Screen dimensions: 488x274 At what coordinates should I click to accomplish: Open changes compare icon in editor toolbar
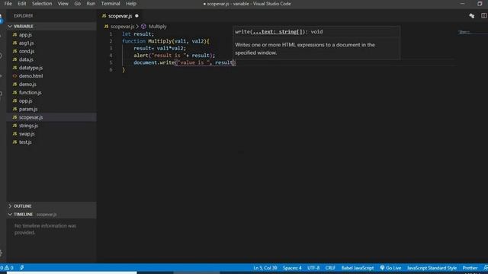pyautogui.click(x=472, y=16)
